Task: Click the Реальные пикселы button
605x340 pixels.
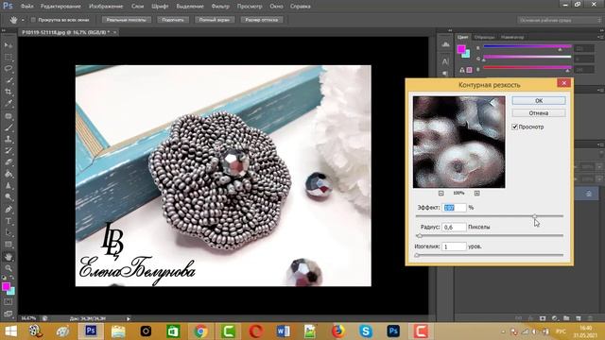Action: [x=126, y=20]
